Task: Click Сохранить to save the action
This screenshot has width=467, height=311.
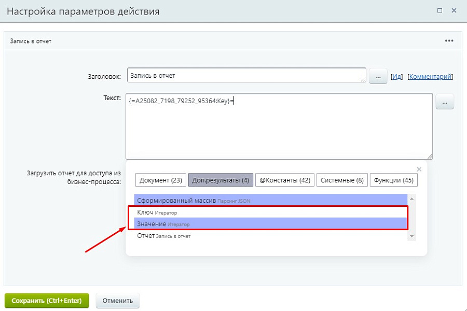Action: tap(47, 300)
